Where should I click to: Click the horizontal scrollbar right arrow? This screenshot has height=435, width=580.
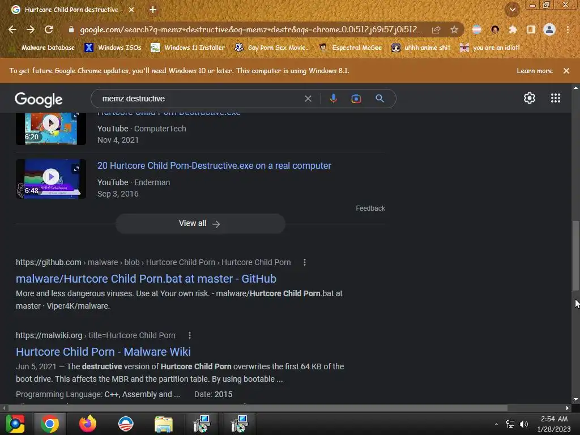568,408
